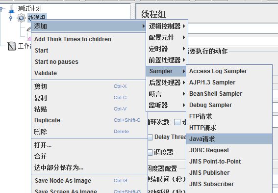Toggle the 测试计划 tree expand handle

tap(1, 8)
